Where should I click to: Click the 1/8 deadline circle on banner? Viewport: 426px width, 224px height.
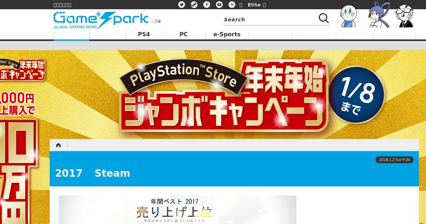click(x=356, y=94)
